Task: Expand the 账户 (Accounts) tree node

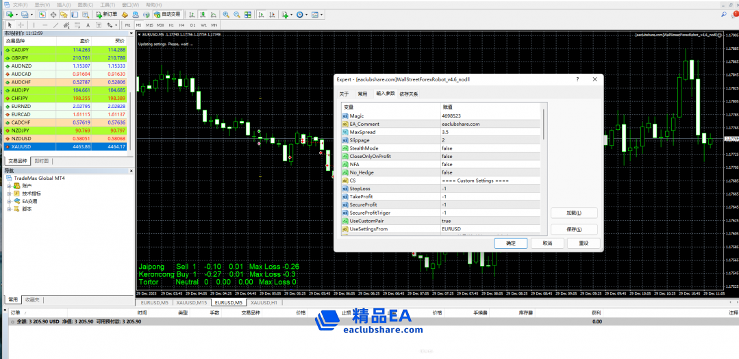Action: 10,185
